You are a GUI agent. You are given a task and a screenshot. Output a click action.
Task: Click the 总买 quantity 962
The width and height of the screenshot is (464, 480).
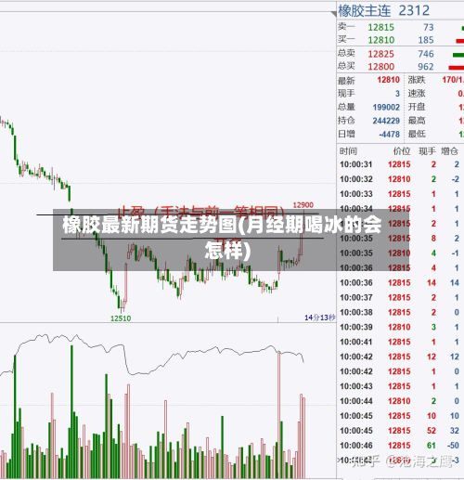426,67
